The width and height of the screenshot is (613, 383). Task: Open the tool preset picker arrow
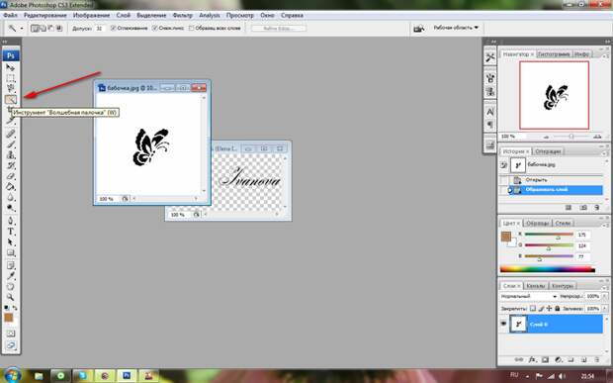[22, 28]
